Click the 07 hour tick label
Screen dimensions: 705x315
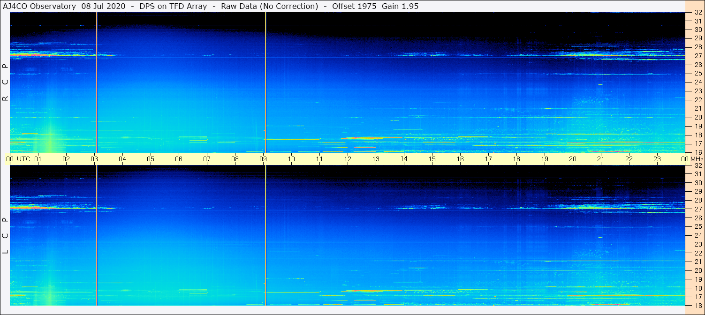click(x=207, y=159)
